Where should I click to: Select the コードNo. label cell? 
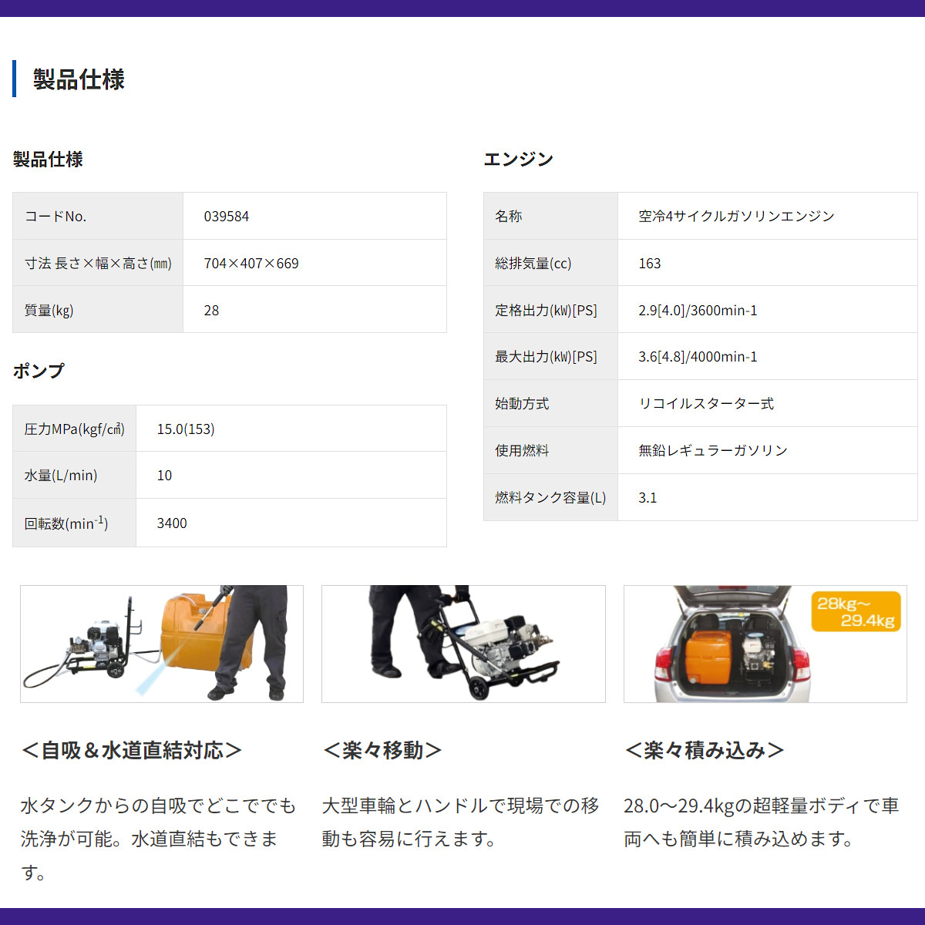tap(98, 216)
